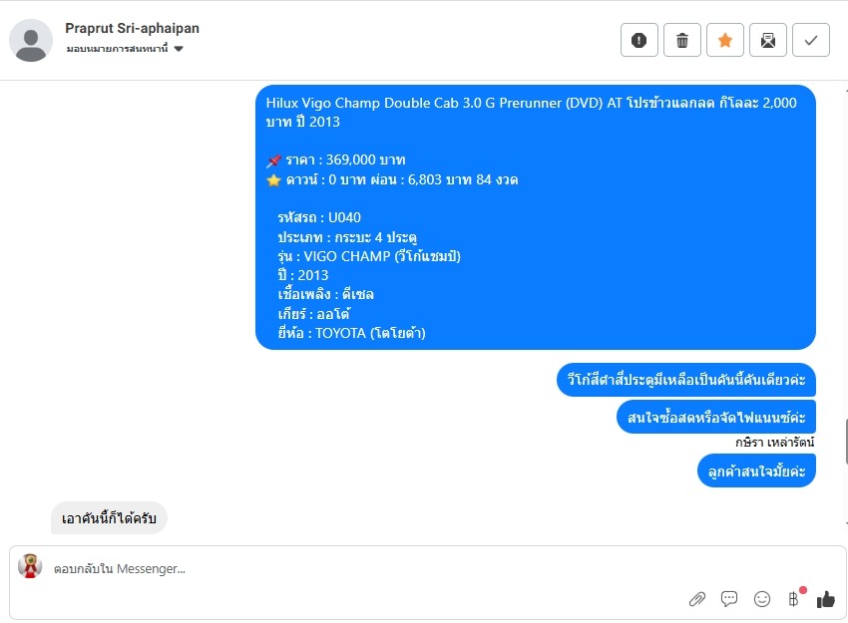Click the conversation scrollbar thumb
Viewport: 848px width, 623px height.
click(x=846, y=441)
